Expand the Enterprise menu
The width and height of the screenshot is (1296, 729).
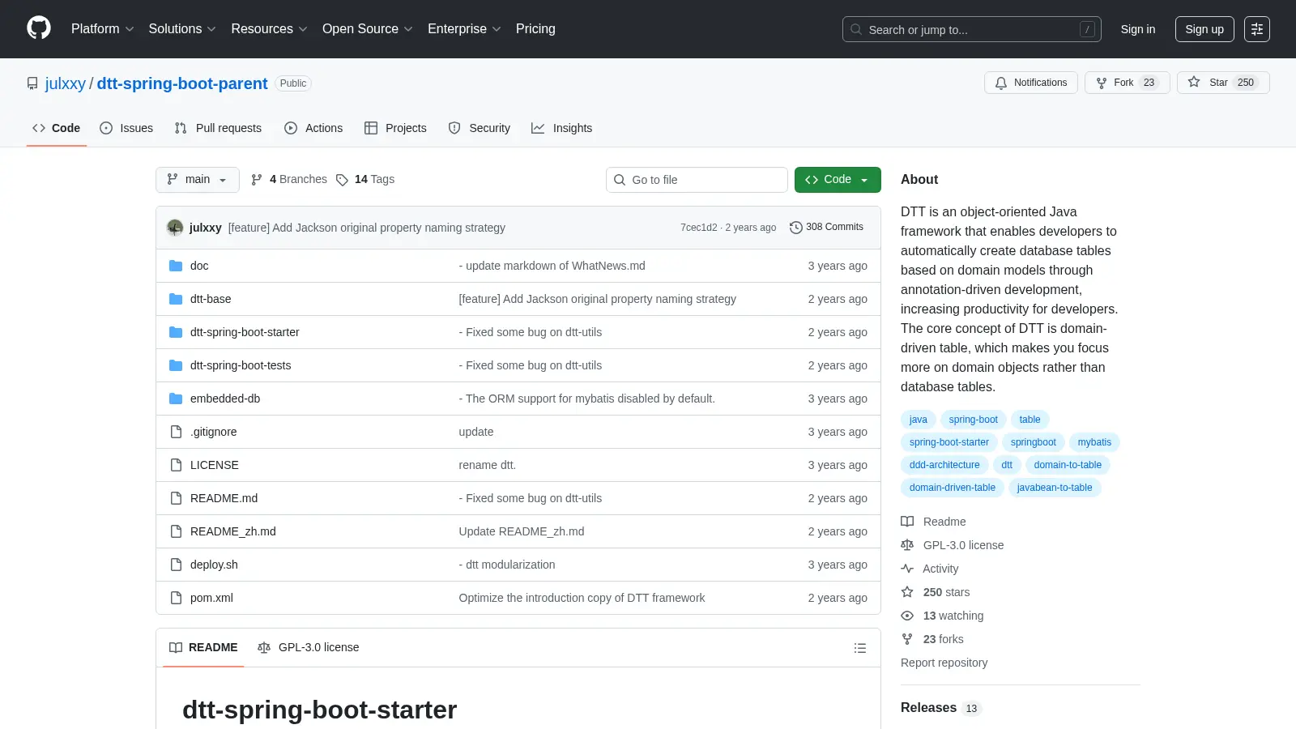pos(464,29)
